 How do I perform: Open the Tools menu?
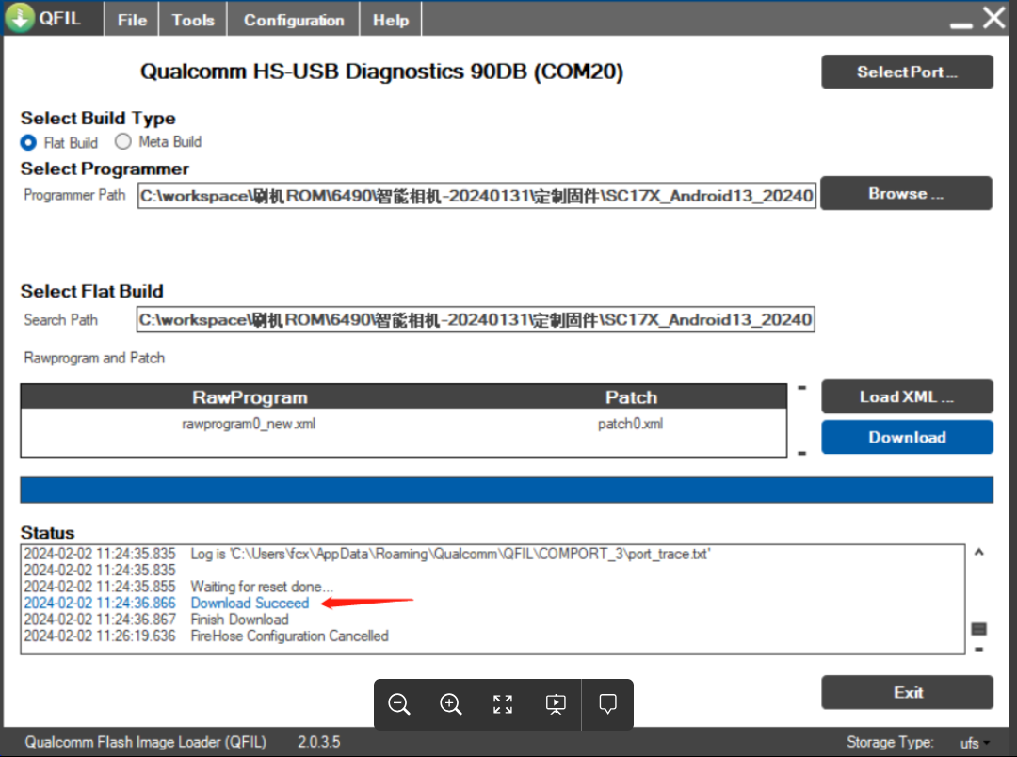193,20
